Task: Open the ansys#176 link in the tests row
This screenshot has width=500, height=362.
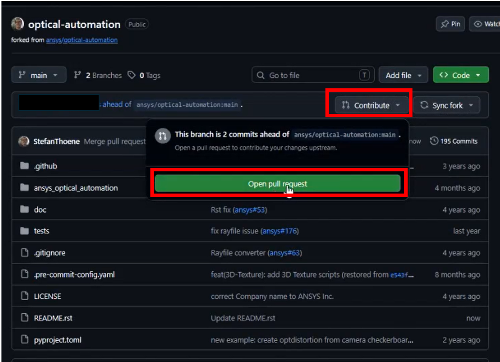Action: click(x=279, y=231)
